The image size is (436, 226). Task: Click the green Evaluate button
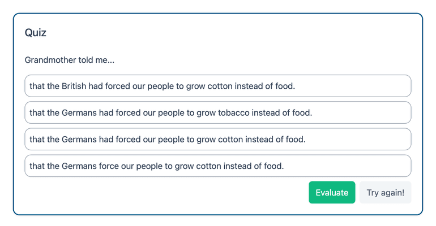tap(332, 193)
